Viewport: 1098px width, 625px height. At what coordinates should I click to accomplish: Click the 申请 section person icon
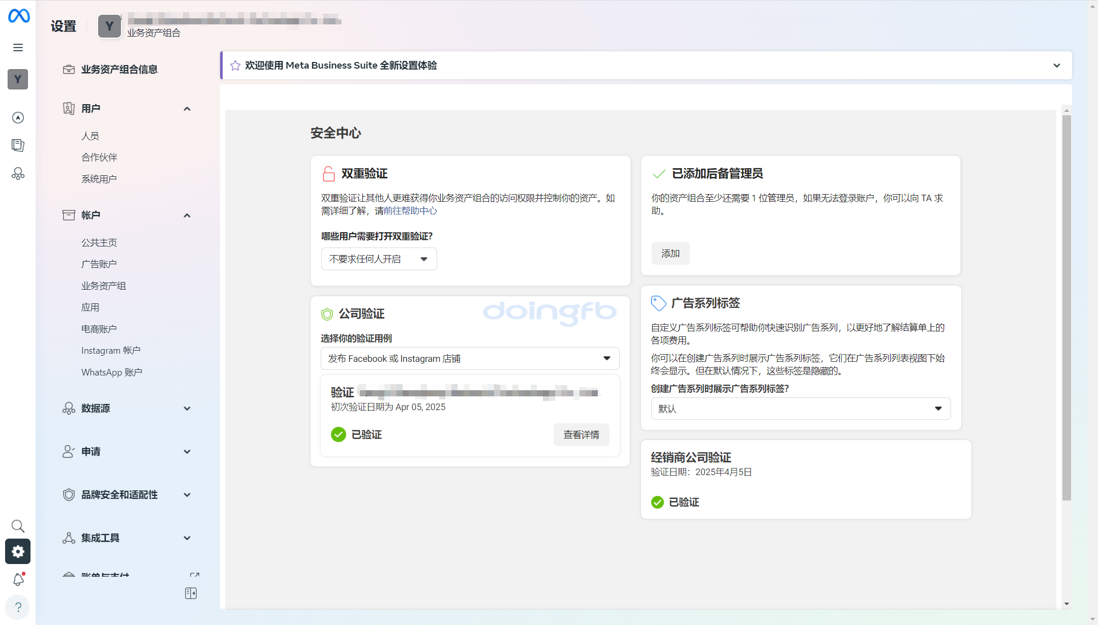[69, 451]
